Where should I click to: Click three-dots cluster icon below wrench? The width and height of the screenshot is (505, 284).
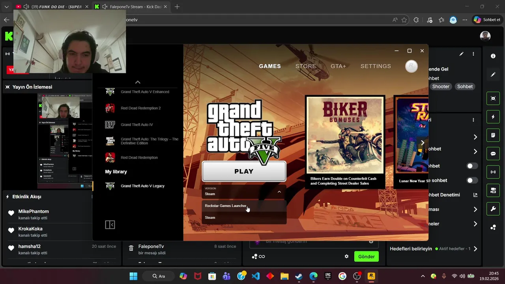493,227
